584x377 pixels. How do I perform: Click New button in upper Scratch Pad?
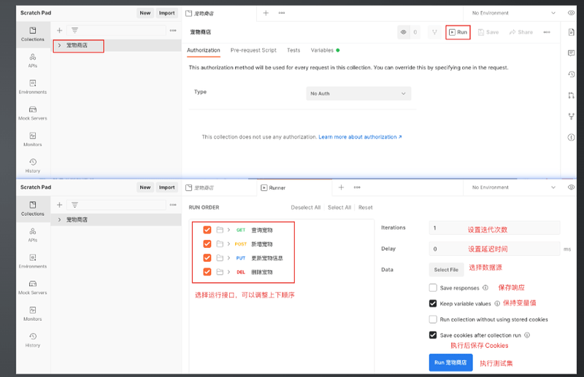click(x=145, y=13)
